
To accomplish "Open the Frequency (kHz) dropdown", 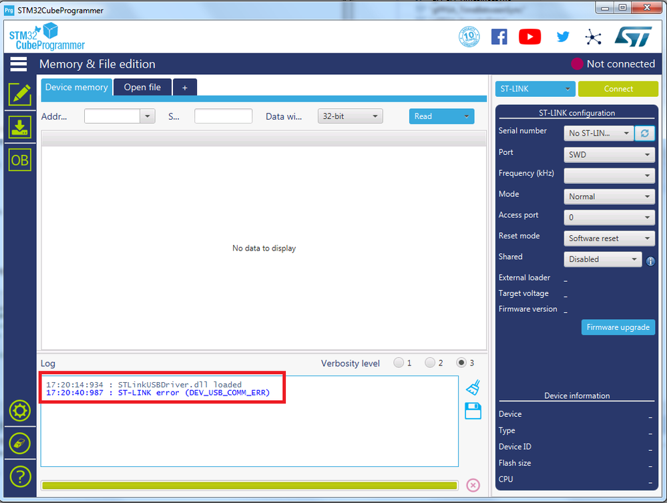I will click(609, 175).
